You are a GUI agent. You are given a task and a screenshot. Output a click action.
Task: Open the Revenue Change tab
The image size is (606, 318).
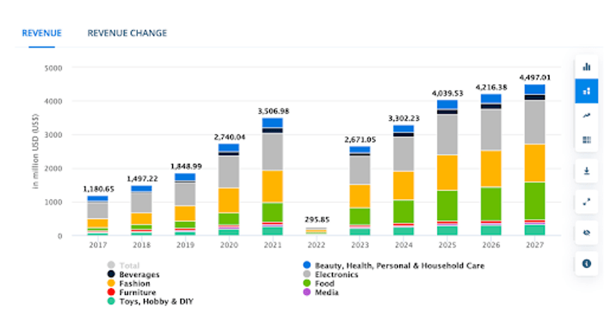pyautogui.click(x=127, y=33)
